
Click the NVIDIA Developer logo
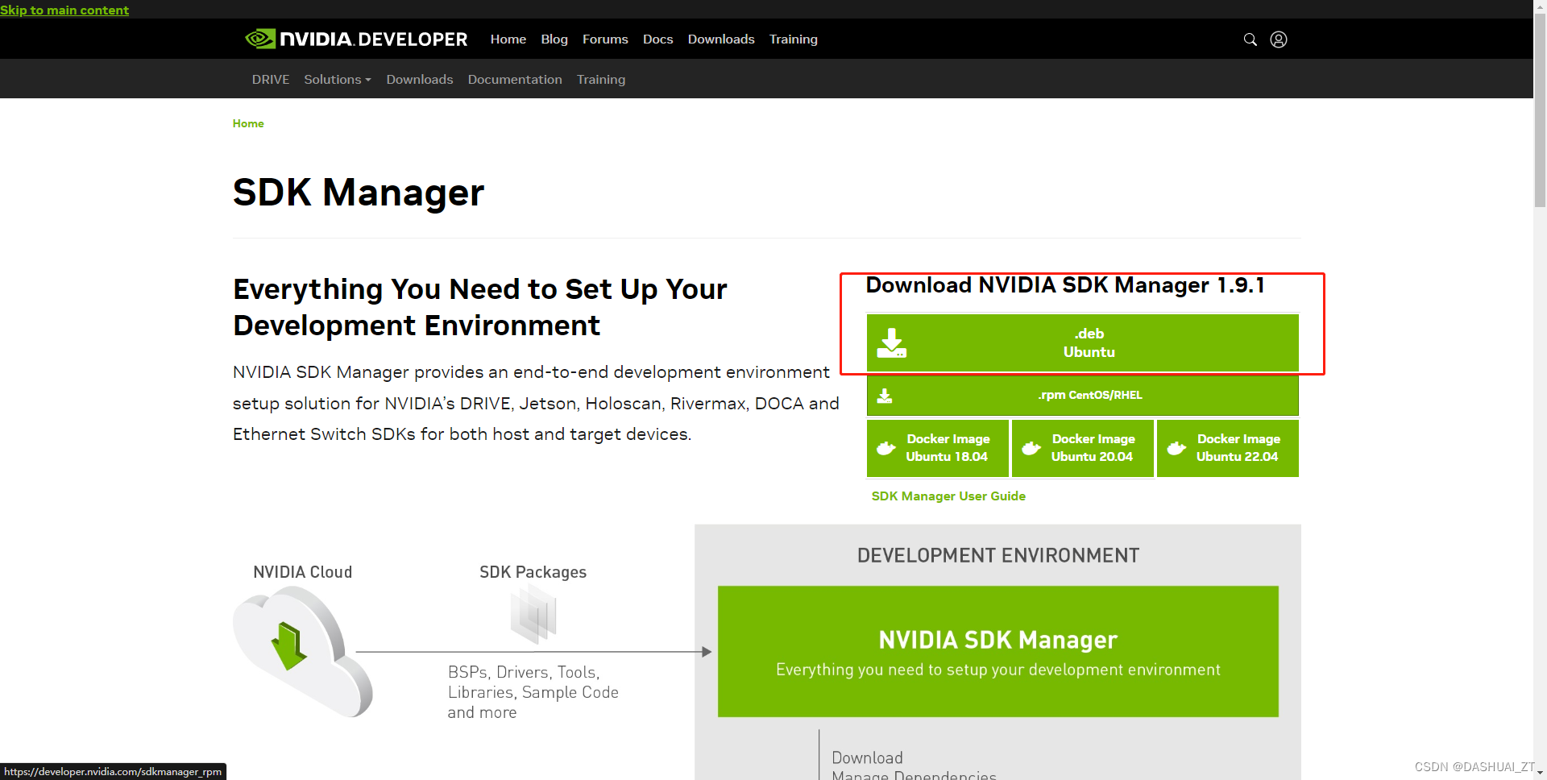click(356, 39)
